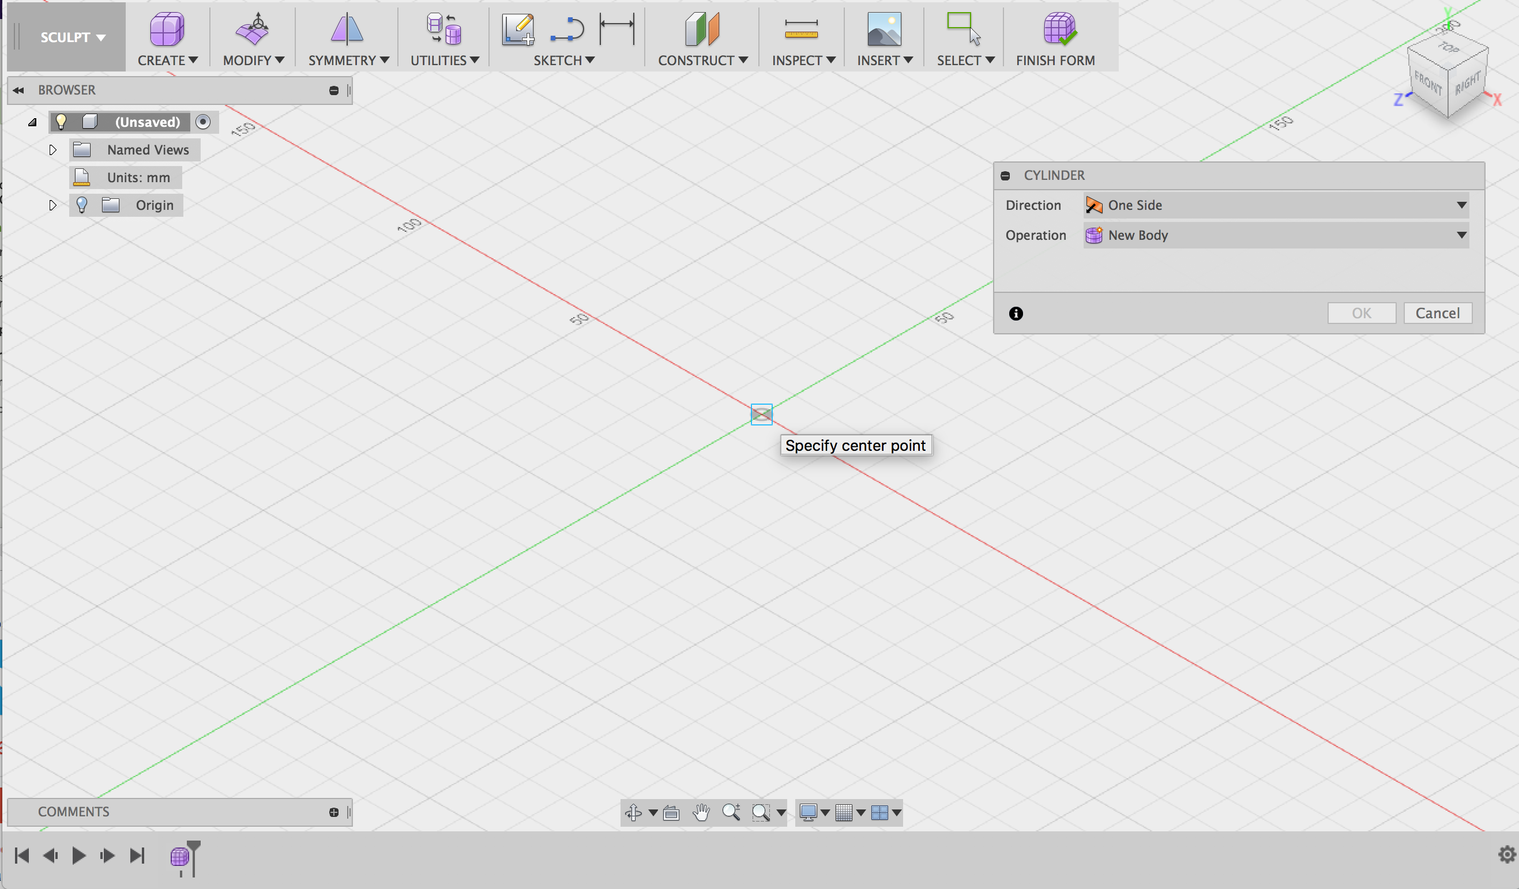Image resolution: width=1519 pixels, height=889 pixels.
Task: Click the Fit zoom window icon
Action: click(761, 812)
